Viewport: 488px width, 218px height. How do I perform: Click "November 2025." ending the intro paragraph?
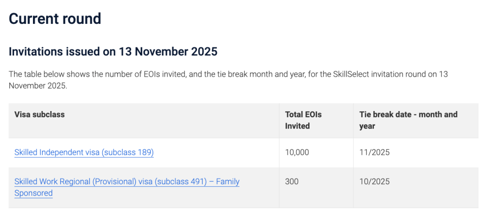(x=38, y=86)
